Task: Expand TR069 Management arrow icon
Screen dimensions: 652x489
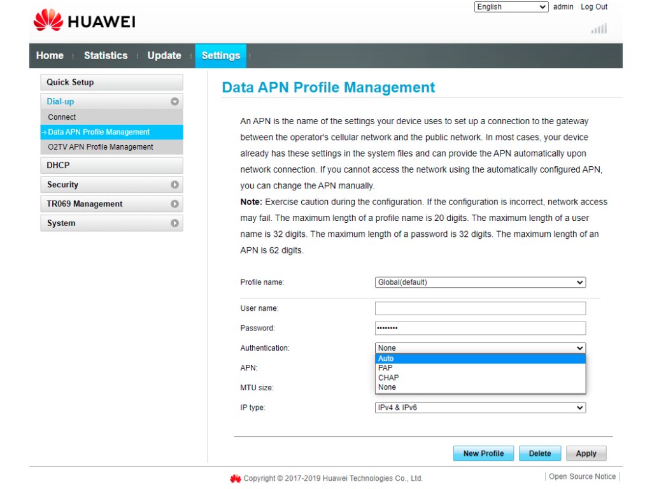Action: [x=174, y=204]
